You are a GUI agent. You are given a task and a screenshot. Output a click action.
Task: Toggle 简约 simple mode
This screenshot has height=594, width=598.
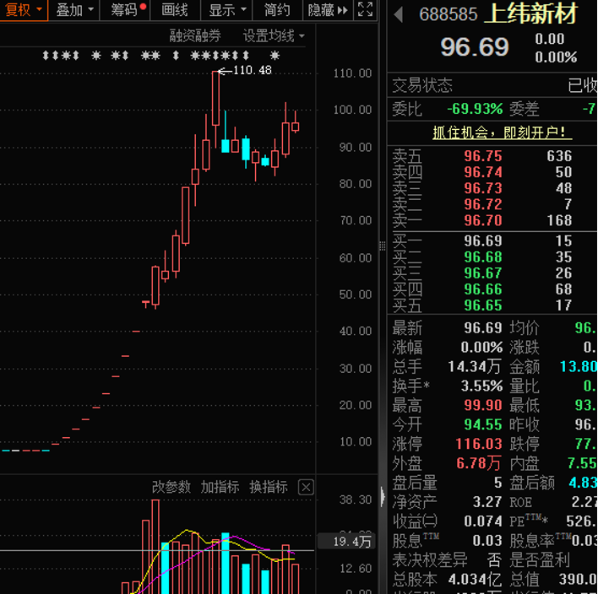pos(277,10)
